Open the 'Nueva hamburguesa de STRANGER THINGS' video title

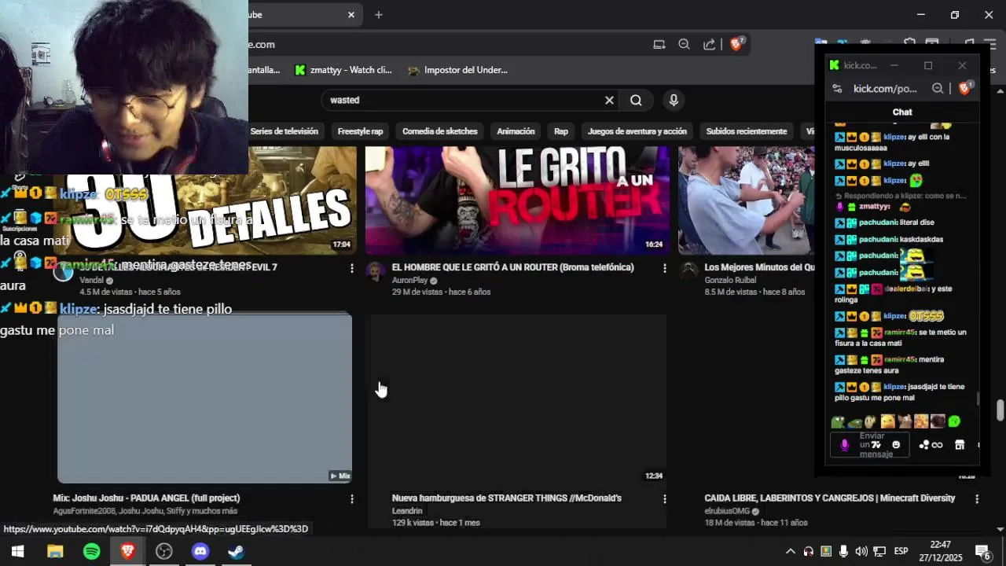tap(506, 498)
